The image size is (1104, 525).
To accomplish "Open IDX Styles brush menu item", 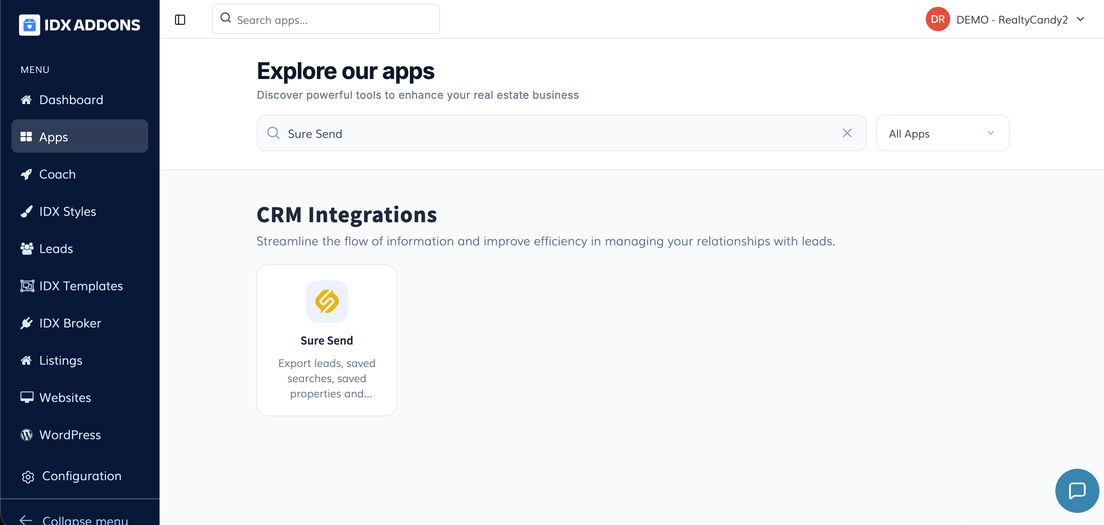I will (x=67, y=211).
